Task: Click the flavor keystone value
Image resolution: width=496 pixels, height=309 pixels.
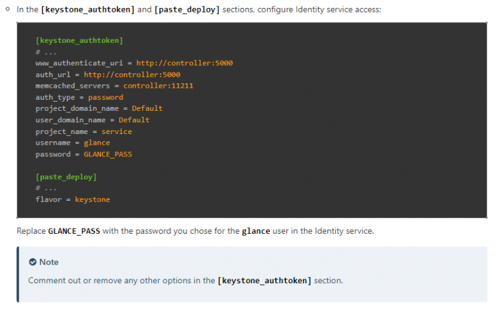Action: [93, 199]
